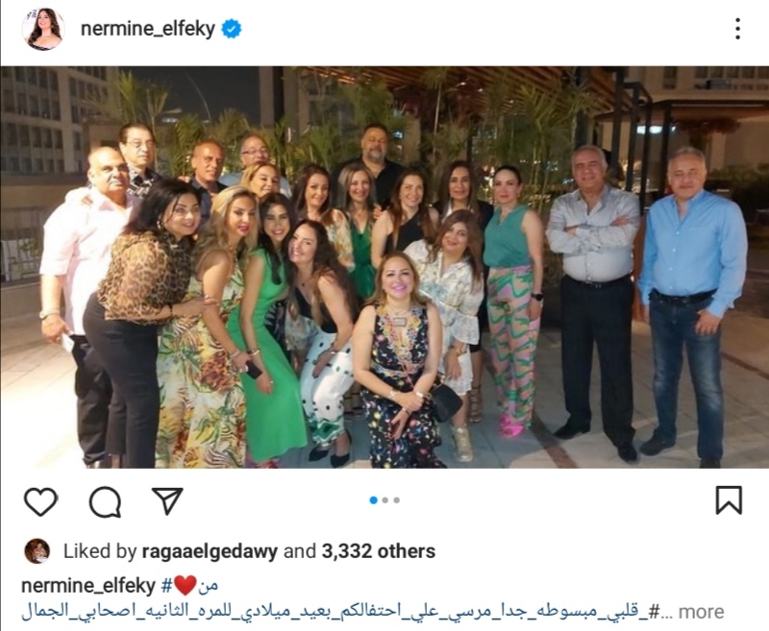Open nermine_elfeky username in the caption
Image resolution: width=769 pixels, height=631 pixels.
click(88, 586)
